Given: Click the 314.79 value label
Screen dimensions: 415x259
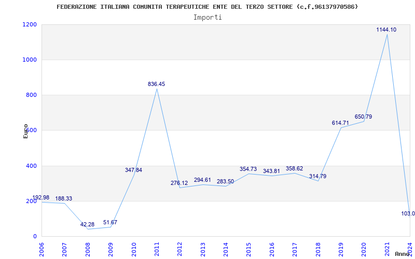Looking at the screenshot, I should 317,177.
